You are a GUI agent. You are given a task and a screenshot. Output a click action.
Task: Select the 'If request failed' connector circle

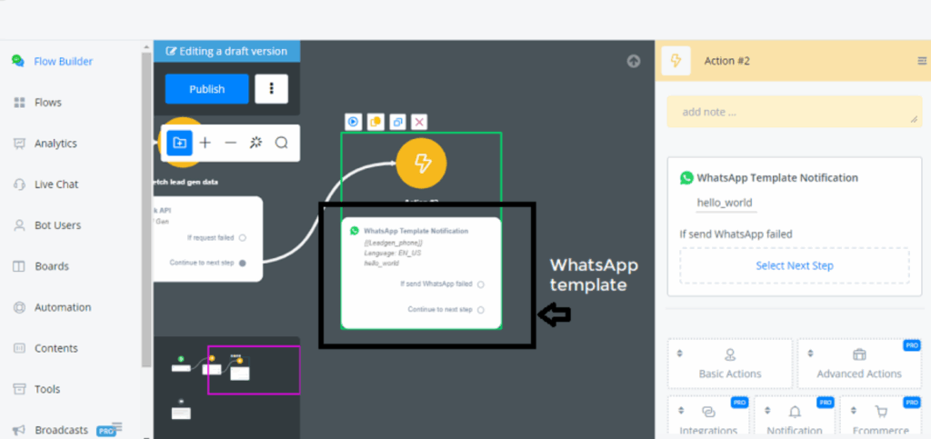(x=242, y=238)
